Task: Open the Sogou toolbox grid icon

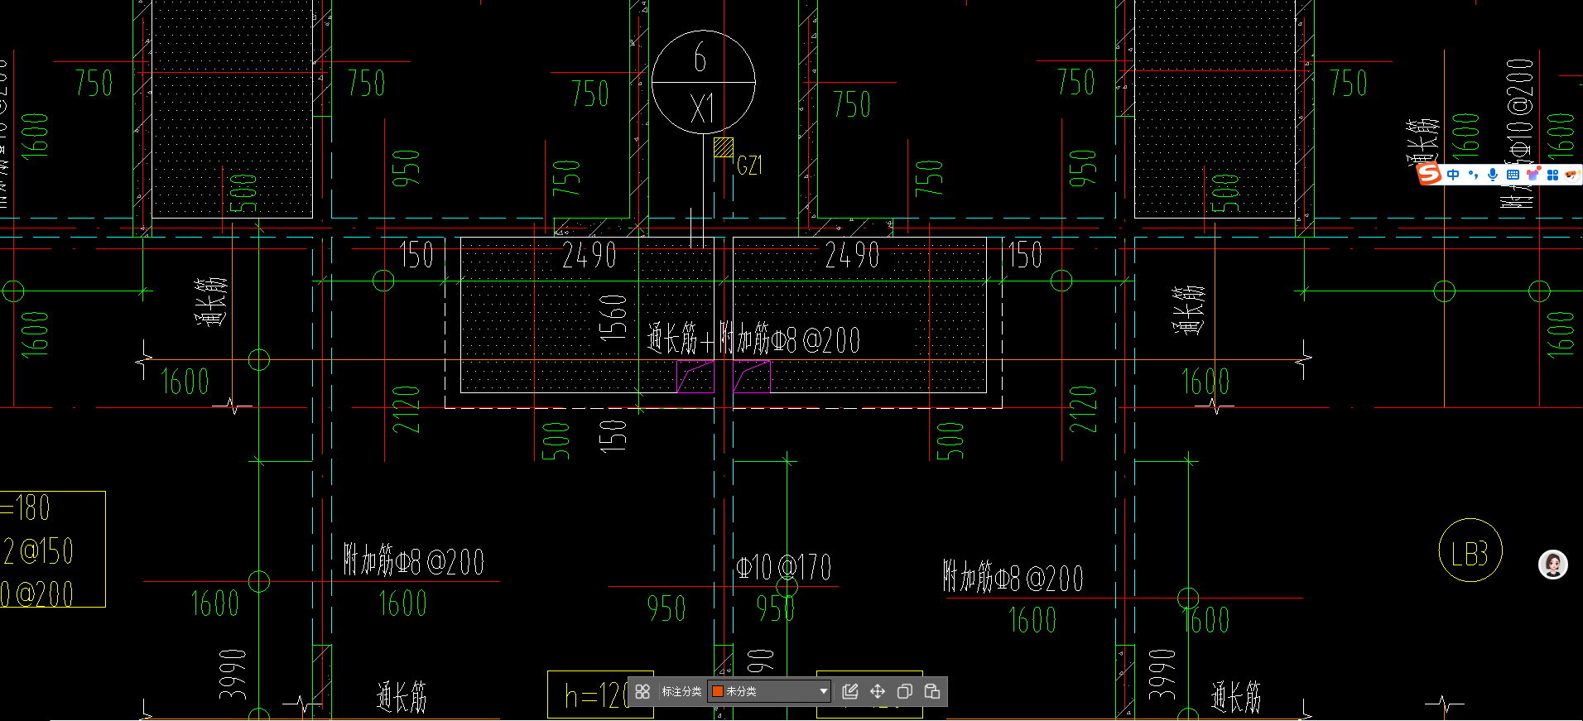Action: click(x=1552, y=175)
